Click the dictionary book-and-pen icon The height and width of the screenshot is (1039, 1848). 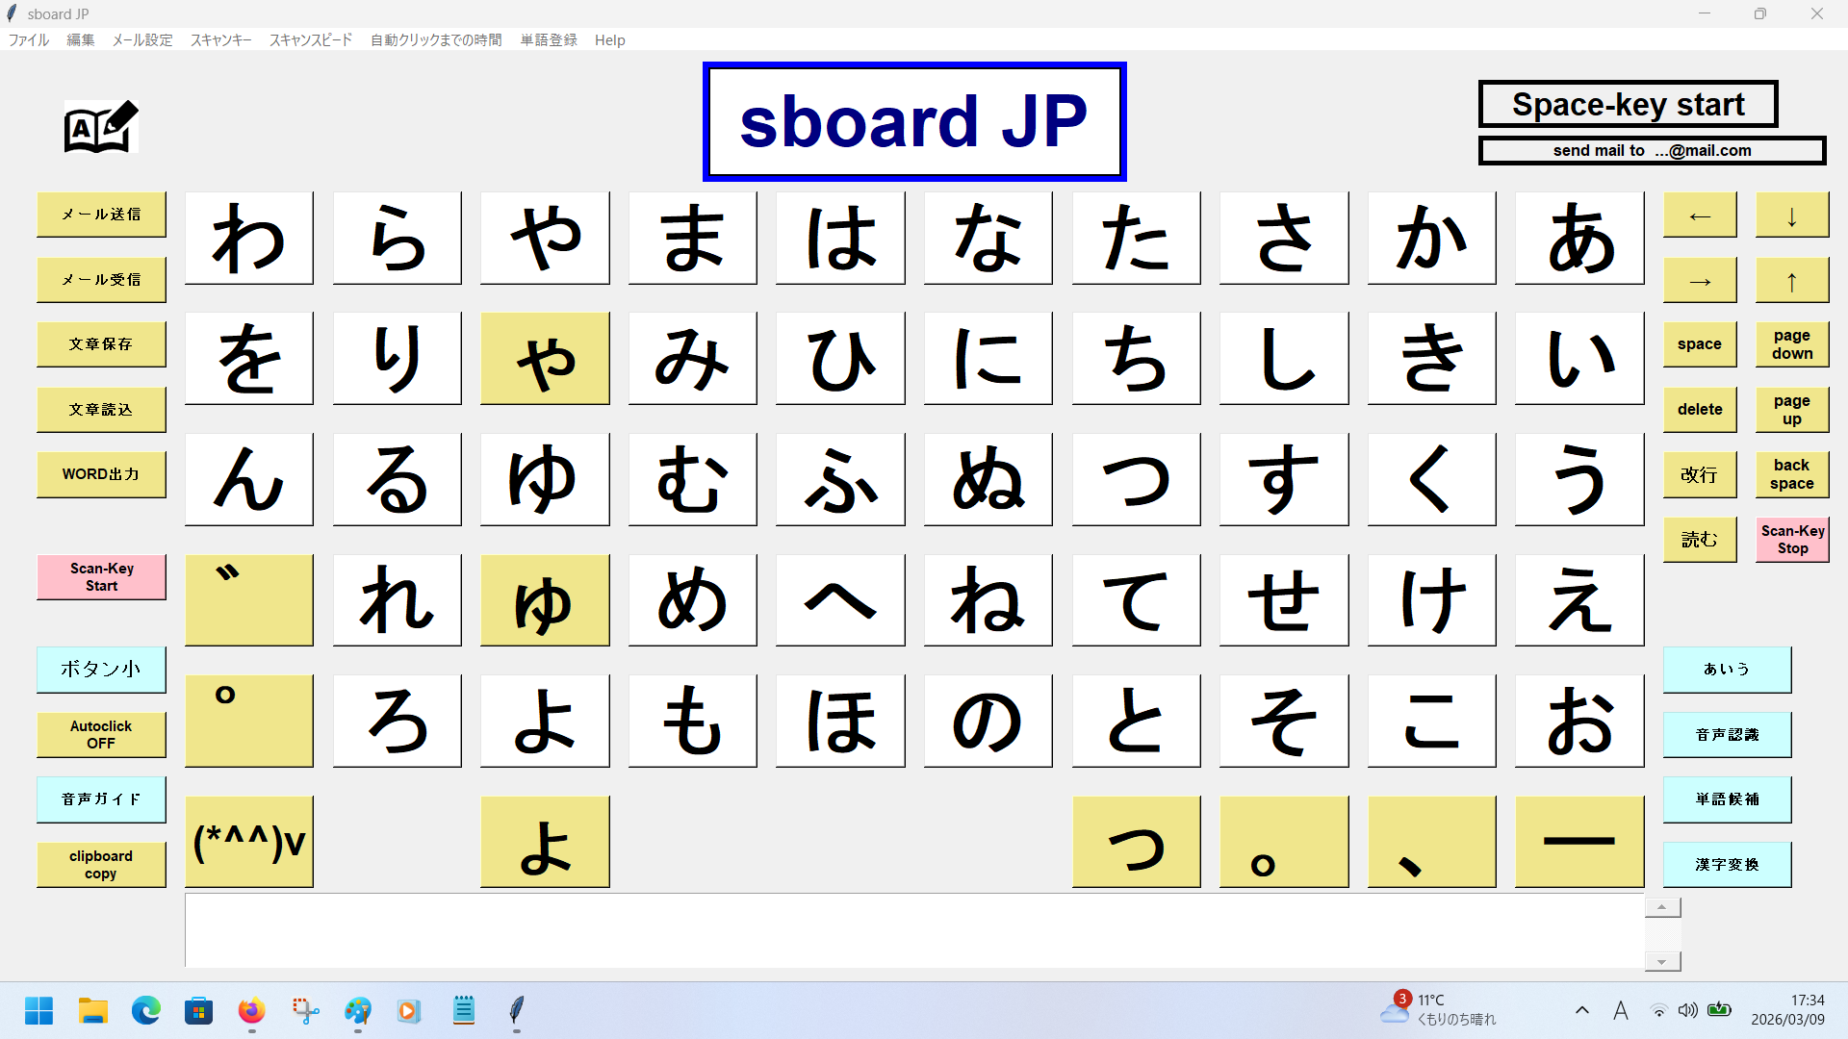(x=101, y=127)
